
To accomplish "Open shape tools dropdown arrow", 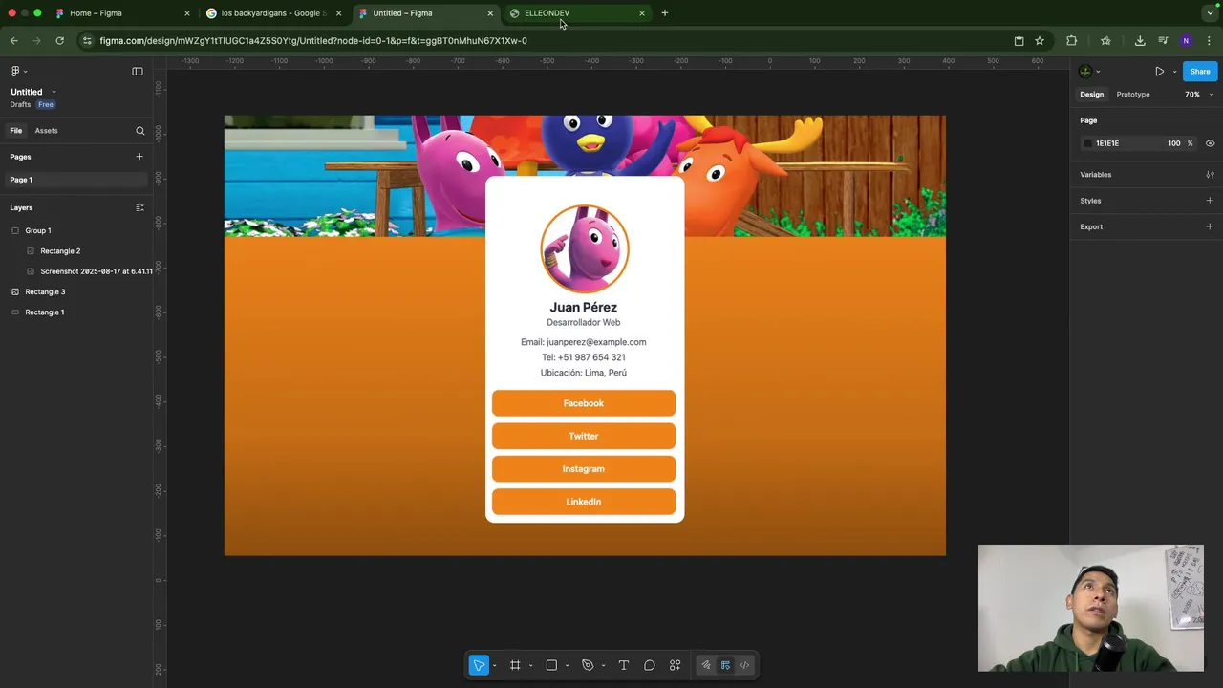I will point(567,666).
